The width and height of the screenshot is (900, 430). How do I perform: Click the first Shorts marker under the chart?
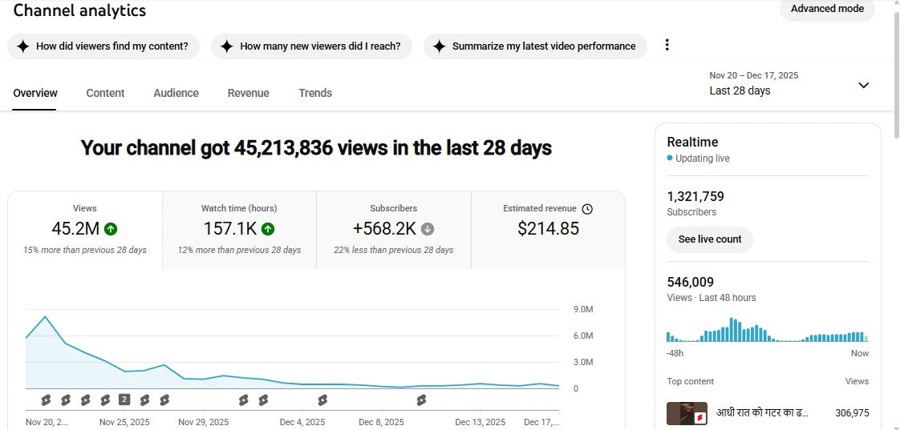point(46,400)
